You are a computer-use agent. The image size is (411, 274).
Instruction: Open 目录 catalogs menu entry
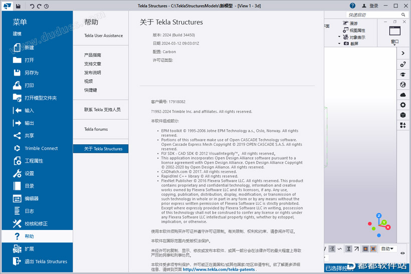[x=37, y=186]
